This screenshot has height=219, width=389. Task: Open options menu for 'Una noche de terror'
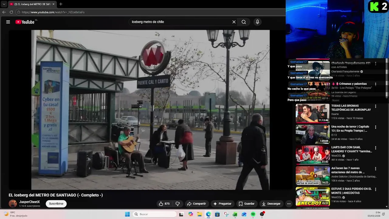376,127
